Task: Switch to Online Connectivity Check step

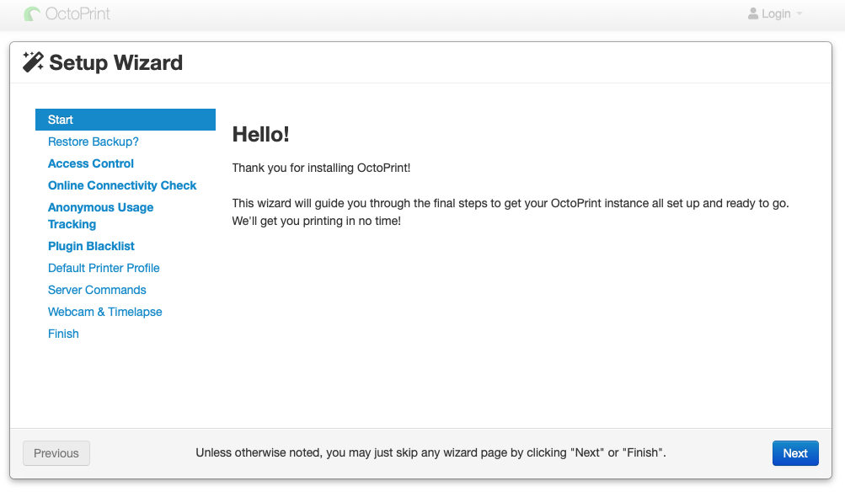Action: 122,185
